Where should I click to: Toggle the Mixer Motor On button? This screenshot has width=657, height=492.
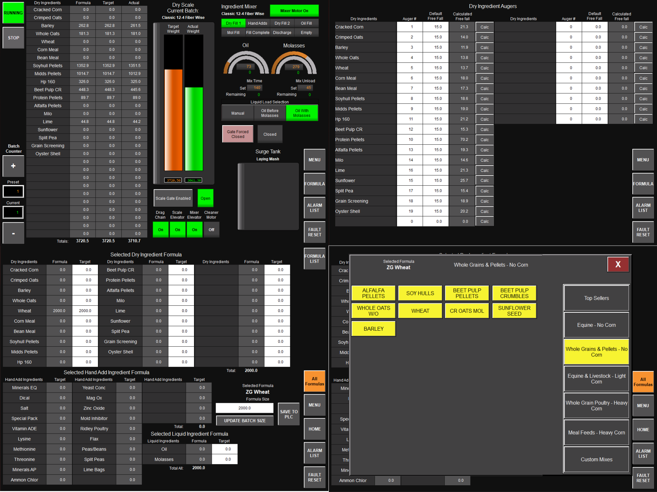(x=294, y=10)
